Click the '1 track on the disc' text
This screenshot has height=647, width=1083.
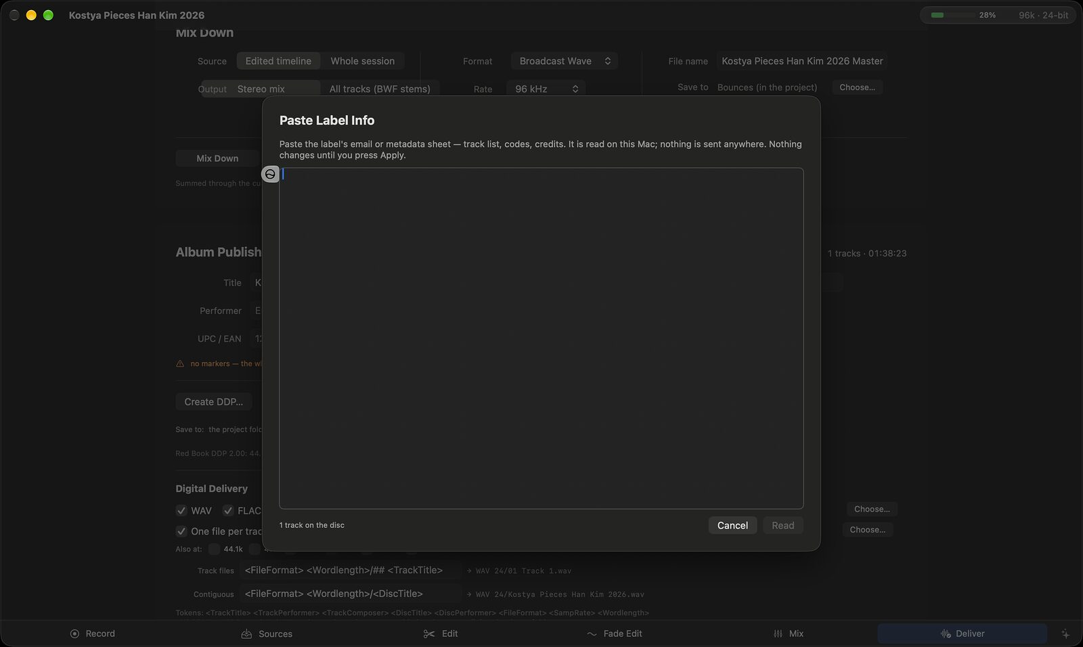pyautogui.click(x=312, y=525)
